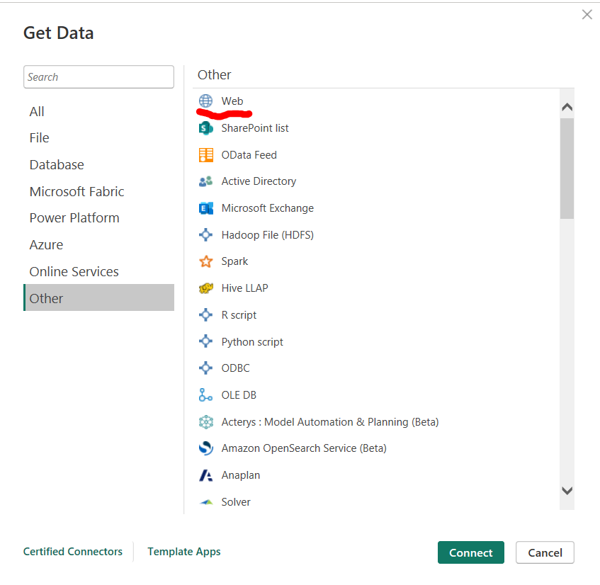Select the Solver entry text

pos(236,502)
